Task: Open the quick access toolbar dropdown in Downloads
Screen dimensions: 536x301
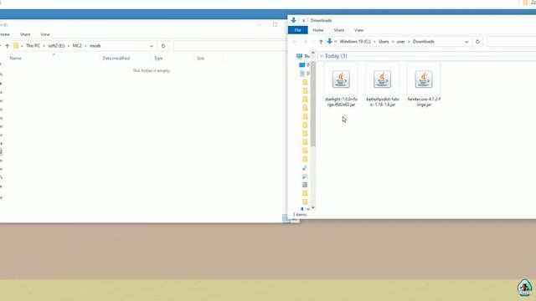Action: pos(303,20)
